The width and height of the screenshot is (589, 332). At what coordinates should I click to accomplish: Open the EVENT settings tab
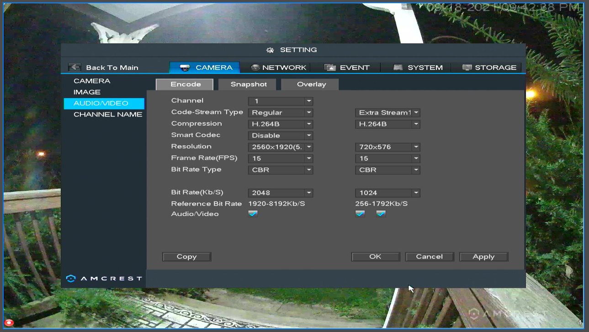[x=347, y=68]
